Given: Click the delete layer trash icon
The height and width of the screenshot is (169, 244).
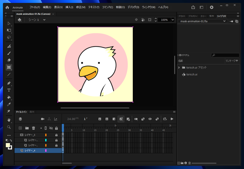Looking at the screenshot, I should (x=33, y=128).
